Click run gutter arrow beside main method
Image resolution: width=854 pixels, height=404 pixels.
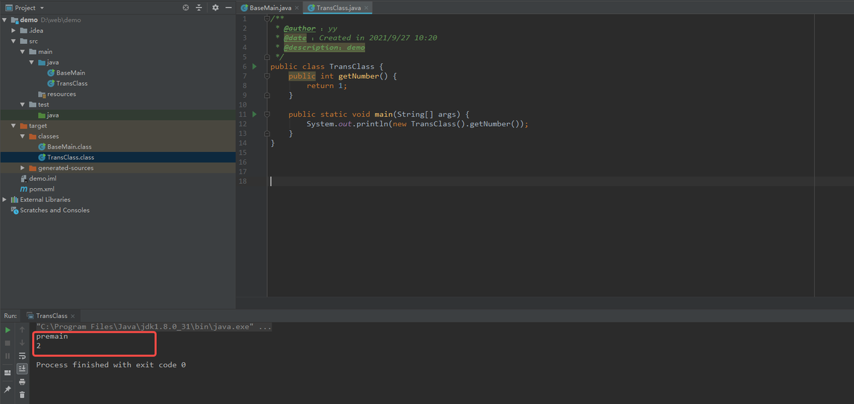click(254, 115)
